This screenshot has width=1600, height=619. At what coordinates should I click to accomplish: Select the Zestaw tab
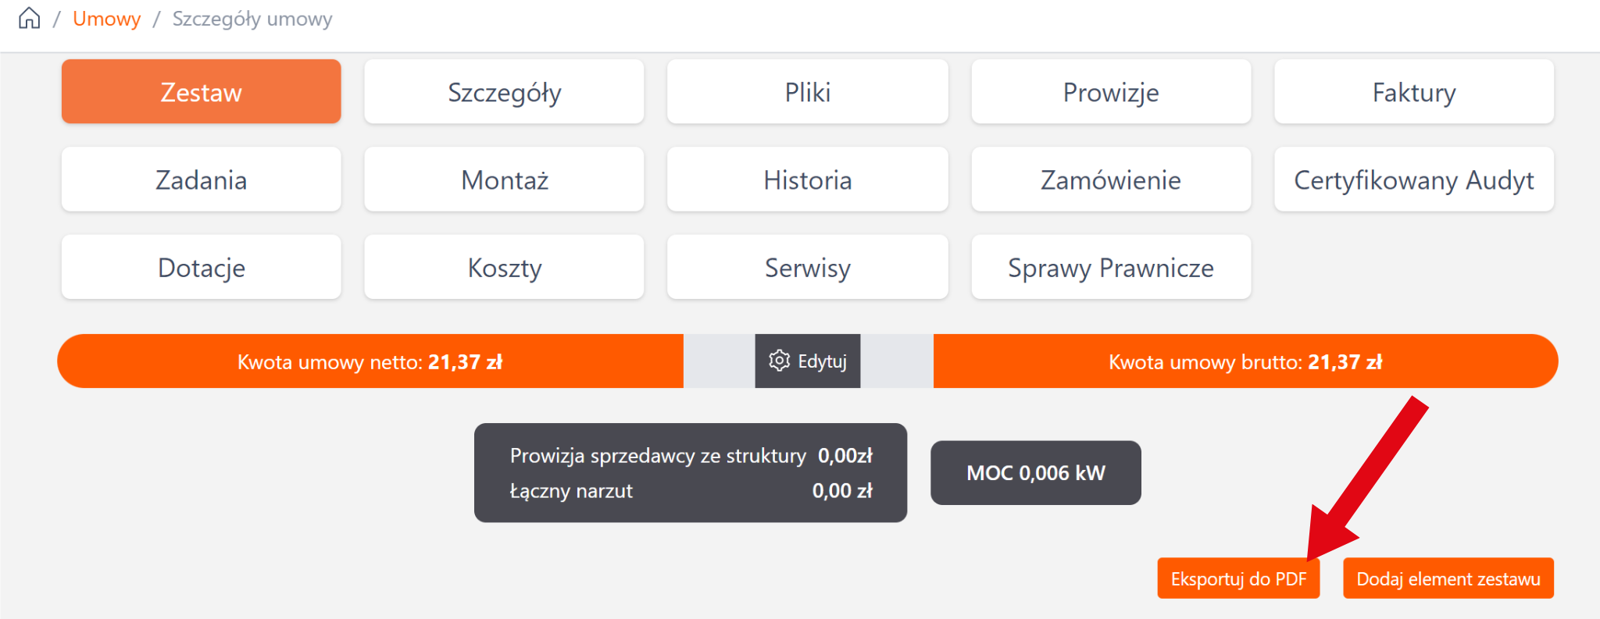[x=202, y=92]
